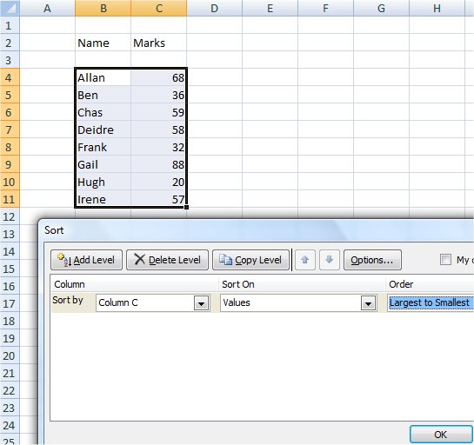The height and width of the screenshot is (445, 474).
Task: Click the cell containing Ben
Action: [x=103, y=95]
